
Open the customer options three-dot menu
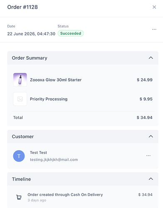coord(148,156)
